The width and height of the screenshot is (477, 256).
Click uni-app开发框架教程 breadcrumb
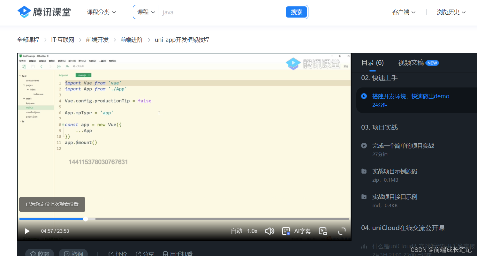(182, 40)
